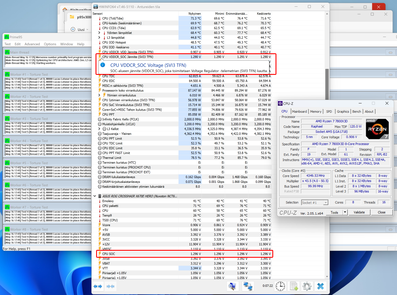Open the Graphics tab in CPU-Z
This screenshot has width=397, height=295.
(343, 112)
